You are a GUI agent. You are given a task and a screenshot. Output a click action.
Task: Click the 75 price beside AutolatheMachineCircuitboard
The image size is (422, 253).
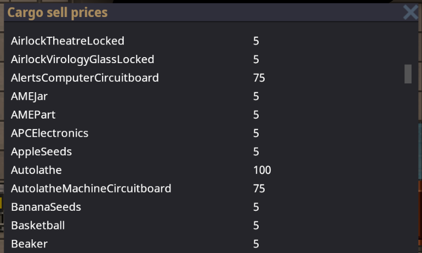259,189
